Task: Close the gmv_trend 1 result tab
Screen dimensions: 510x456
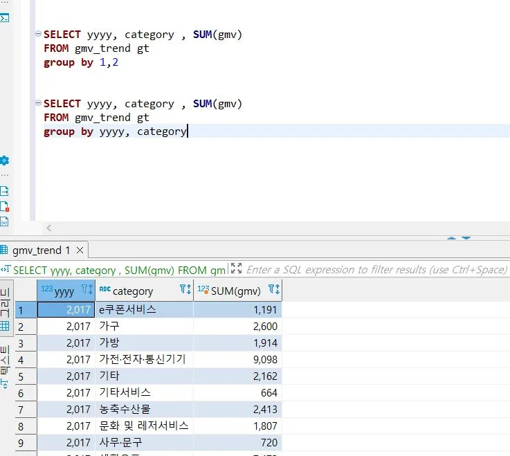Action: pos(80,250)
